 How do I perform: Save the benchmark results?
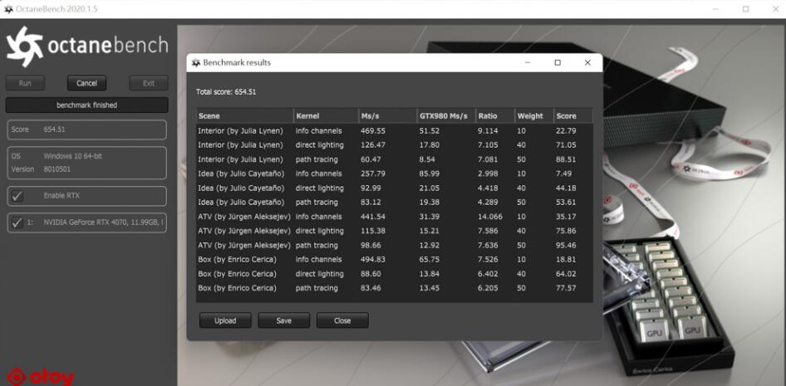click(283, 320)
